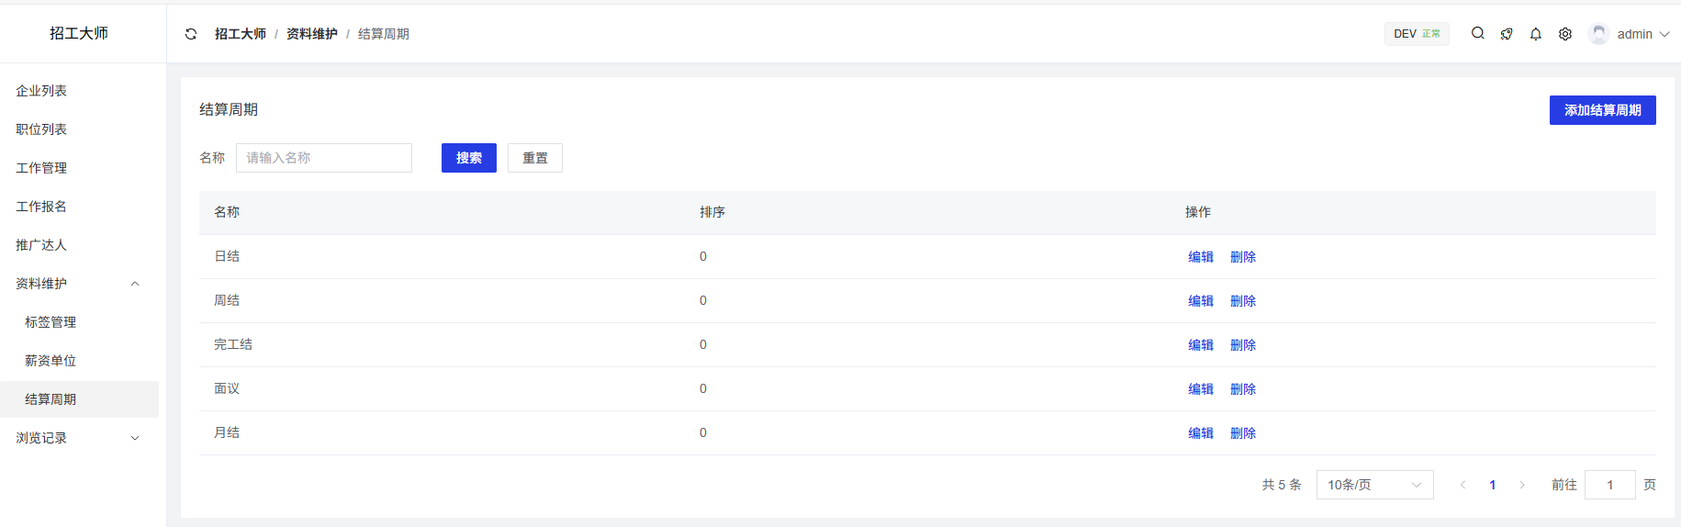Open the header search magnifier icon
The height and width of the screenshot is (527, 1681).
click(x=1477, y=34)
